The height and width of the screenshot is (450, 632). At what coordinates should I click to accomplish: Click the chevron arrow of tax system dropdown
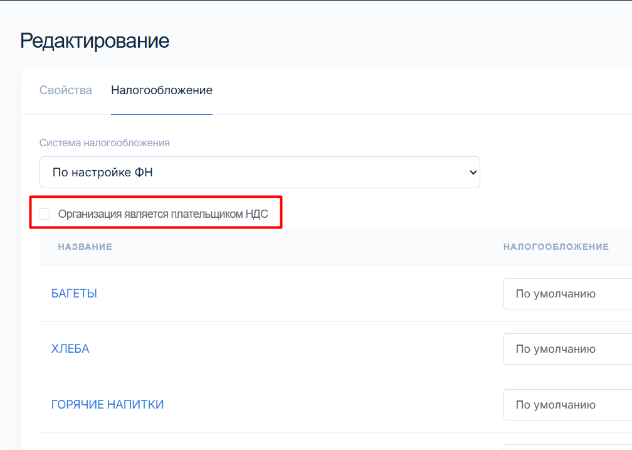[473, 172]
